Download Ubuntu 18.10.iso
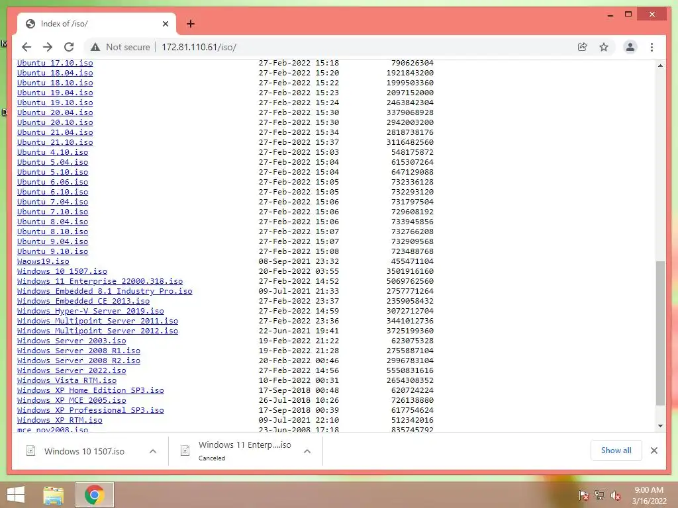This screenshot has width=678, height=508. (x=55, y=83)
